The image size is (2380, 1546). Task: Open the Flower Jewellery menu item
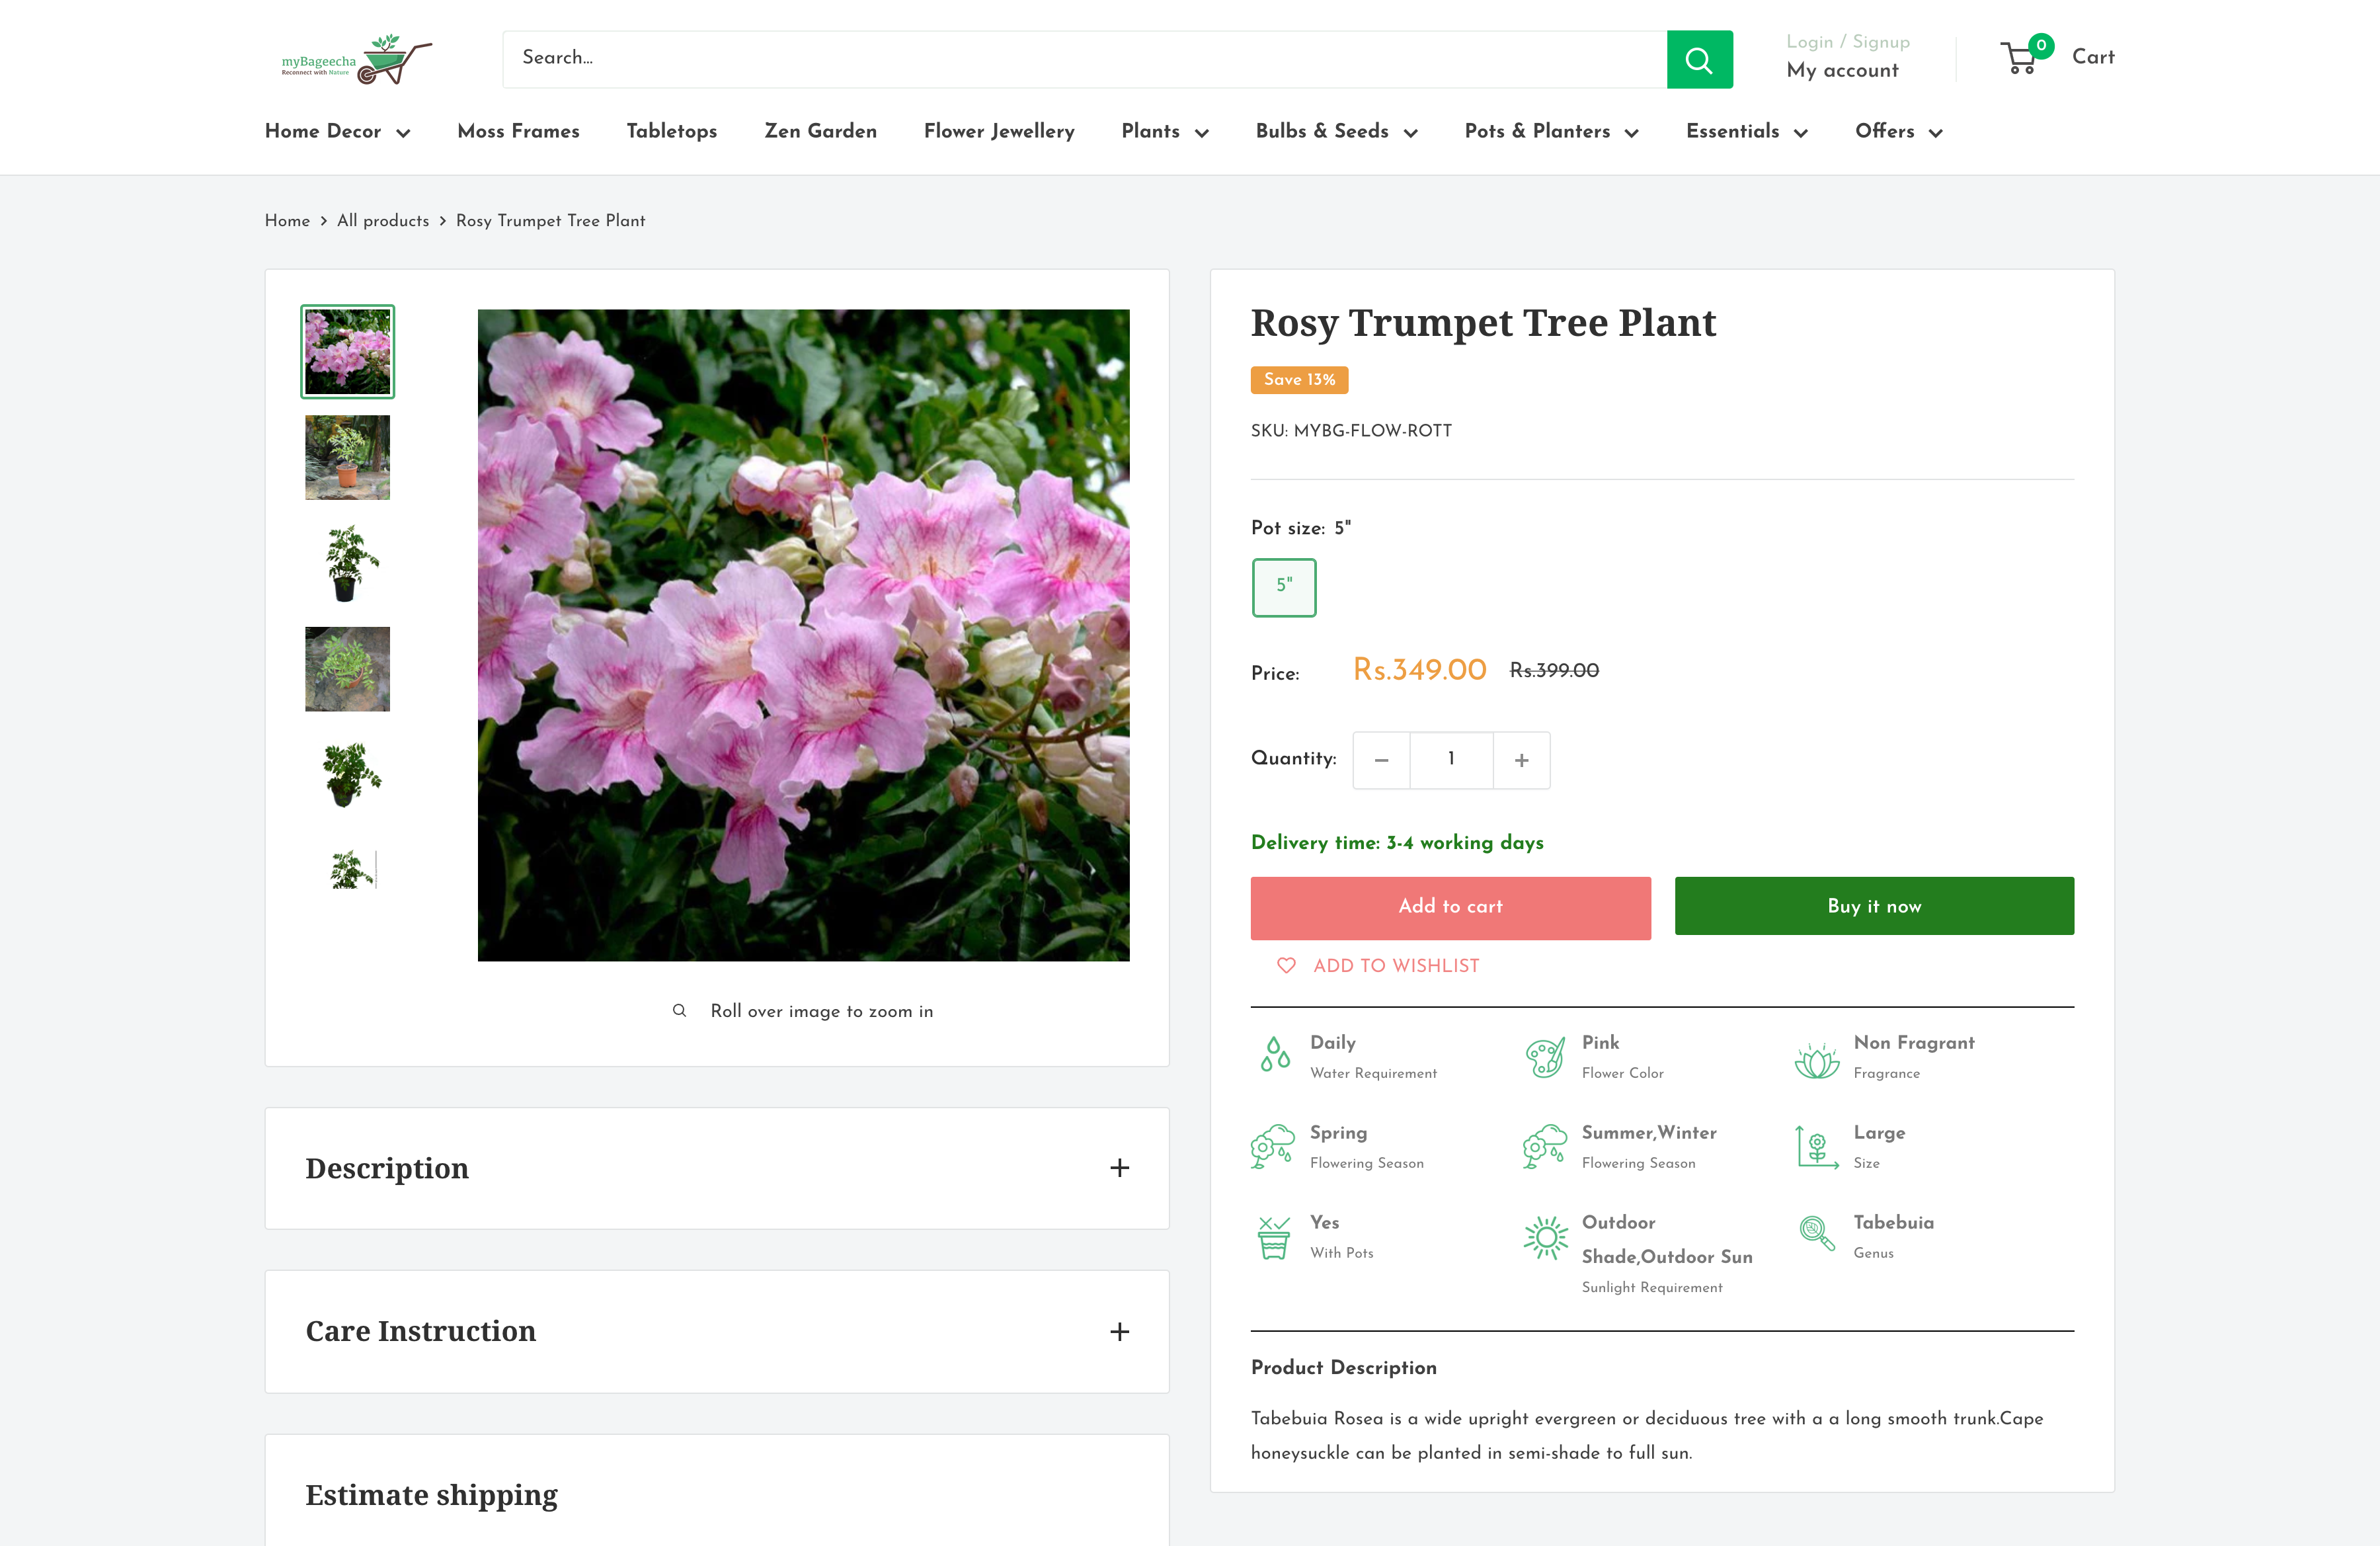[998, 132]
